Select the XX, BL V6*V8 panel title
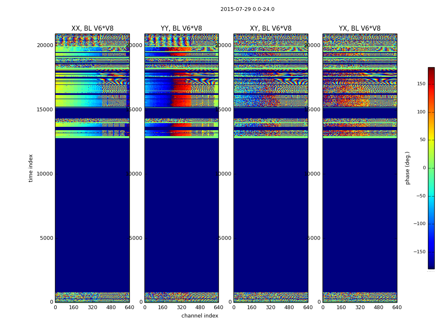The image size is (441, 336). (x=92, y=29)
